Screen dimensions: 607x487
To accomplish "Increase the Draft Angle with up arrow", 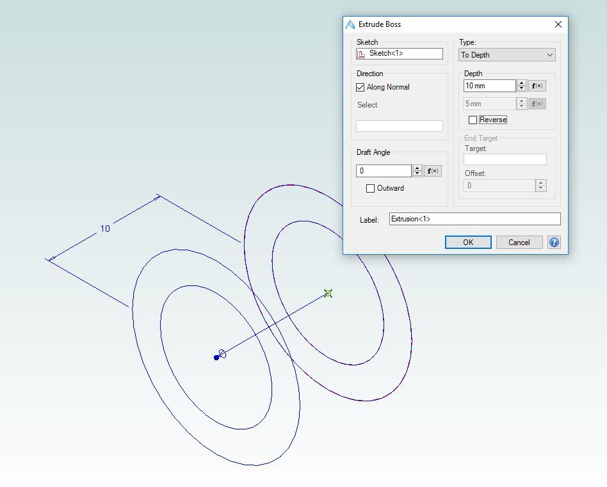I will (x=417, y=168).
